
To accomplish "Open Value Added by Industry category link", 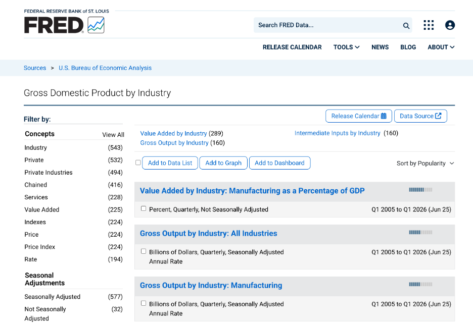I will click(173, 134).
